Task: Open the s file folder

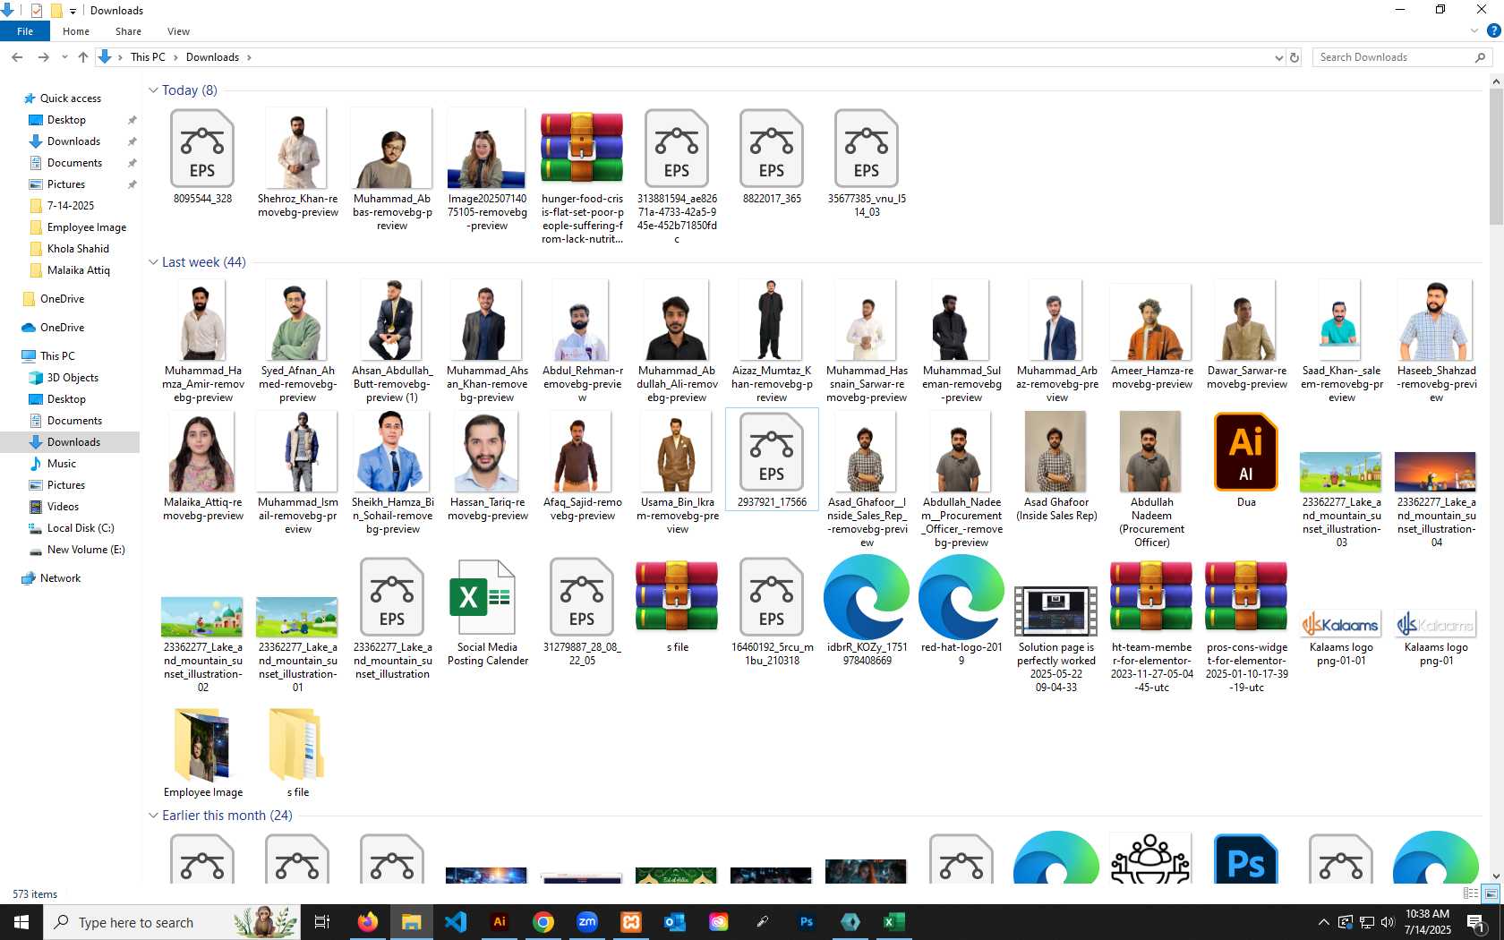Action: 297,752
